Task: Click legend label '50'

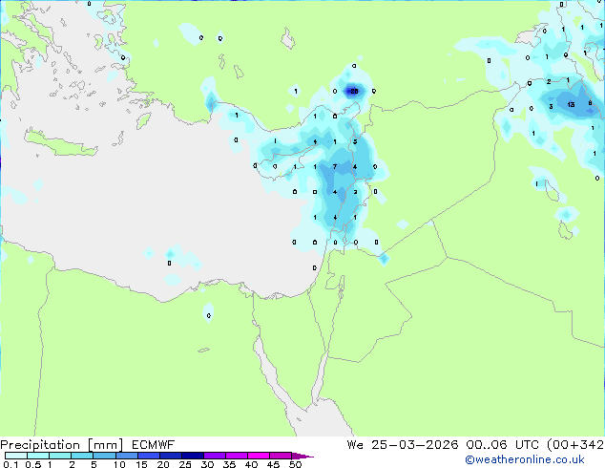Action: (x=295, y=464)
